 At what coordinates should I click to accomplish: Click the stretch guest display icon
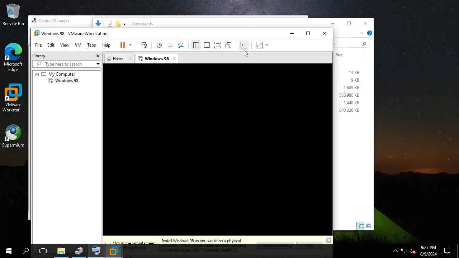pos(259,45)
